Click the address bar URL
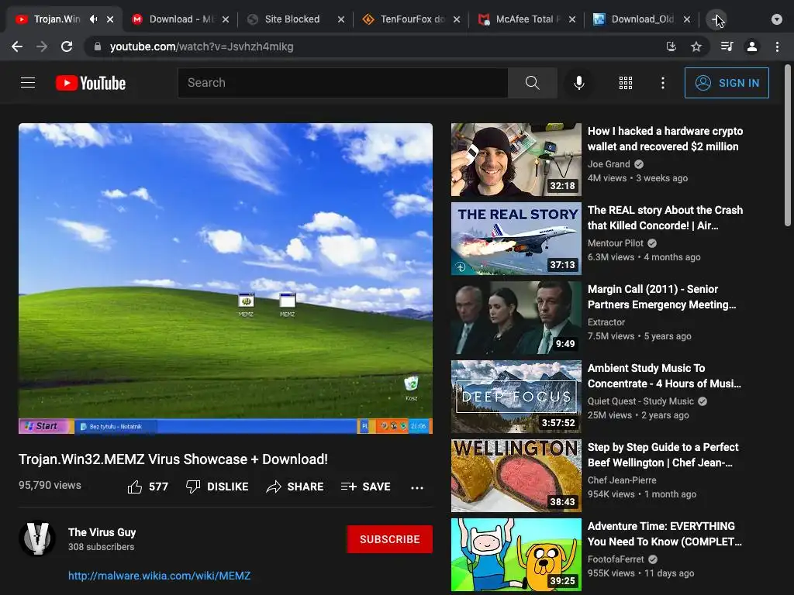Image resolution: width=794 pixels, height=595 pixels. pyautogui.click(x=202, y=46)
